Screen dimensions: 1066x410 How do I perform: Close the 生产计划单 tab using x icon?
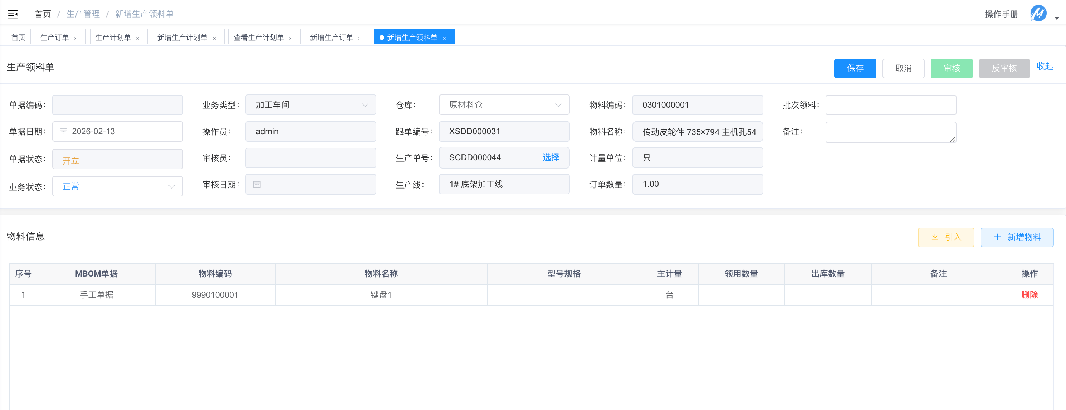[138, 39]
